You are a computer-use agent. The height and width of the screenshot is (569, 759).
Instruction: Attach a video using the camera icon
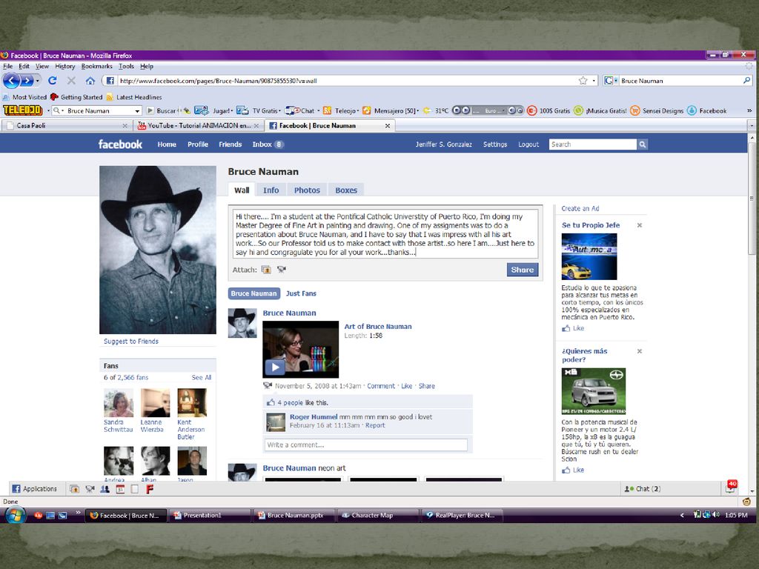click(x=281, y=270)
